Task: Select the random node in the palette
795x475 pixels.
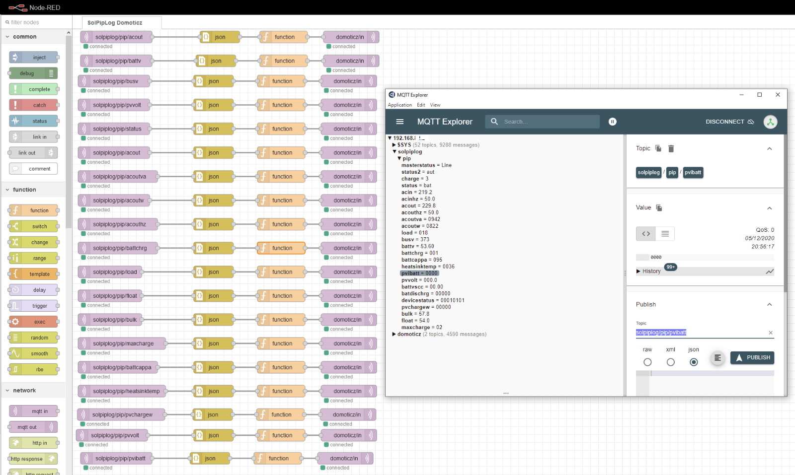Action: (x=33, y=338)
